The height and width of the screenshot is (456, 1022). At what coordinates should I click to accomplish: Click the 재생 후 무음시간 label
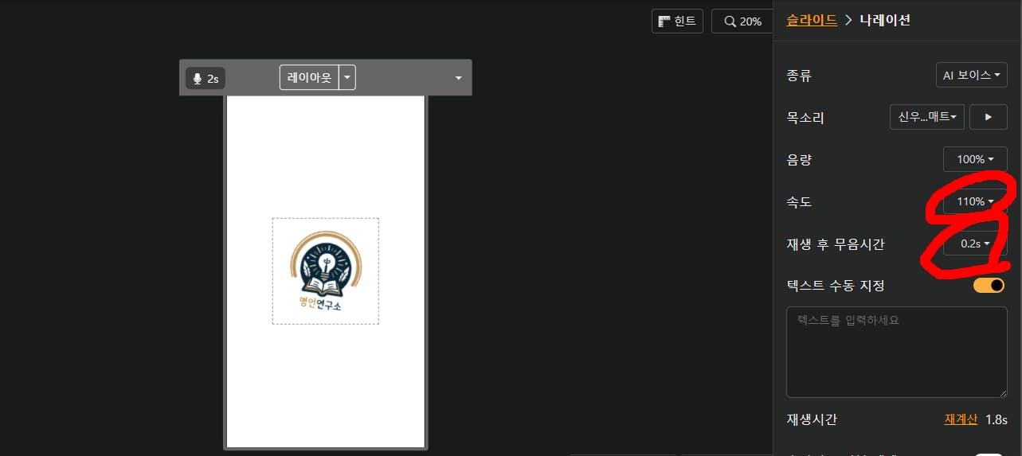836,244
